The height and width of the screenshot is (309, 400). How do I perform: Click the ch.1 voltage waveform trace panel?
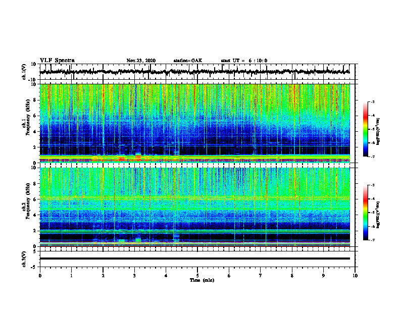click(197, 72)
